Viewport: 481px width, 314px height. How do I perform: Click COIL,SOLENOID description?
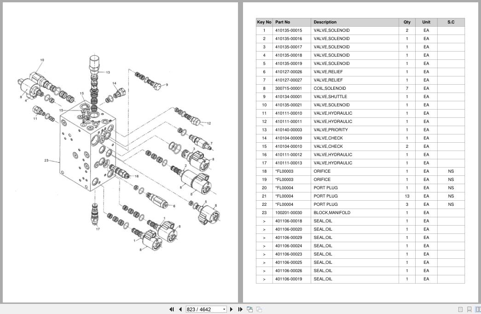330,88
